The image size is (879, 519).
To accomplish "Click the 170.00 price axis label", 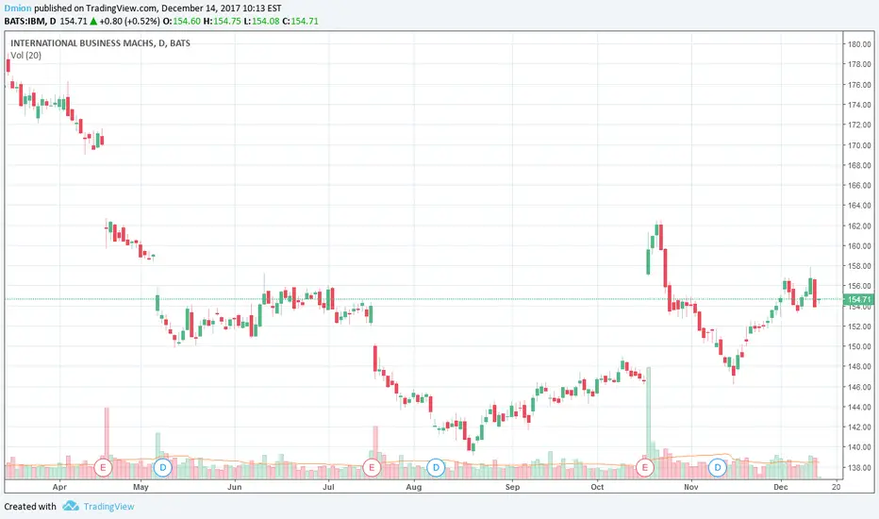I will click(x=859, y=145).
